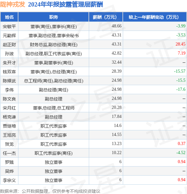Viewport: 187px width, 194px height.
Task: Click the 数据来源 footnote text
Action: (50, 191)
